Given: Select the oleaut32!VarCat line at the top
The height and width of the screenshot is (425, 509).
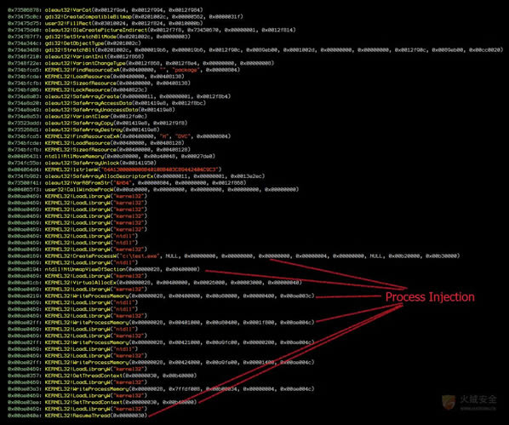Looking at the screenshot, I should coord(106,10).
